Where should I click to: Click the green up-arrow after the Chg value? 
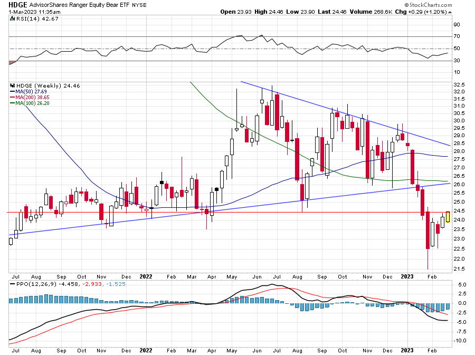[x=450, y=12]
